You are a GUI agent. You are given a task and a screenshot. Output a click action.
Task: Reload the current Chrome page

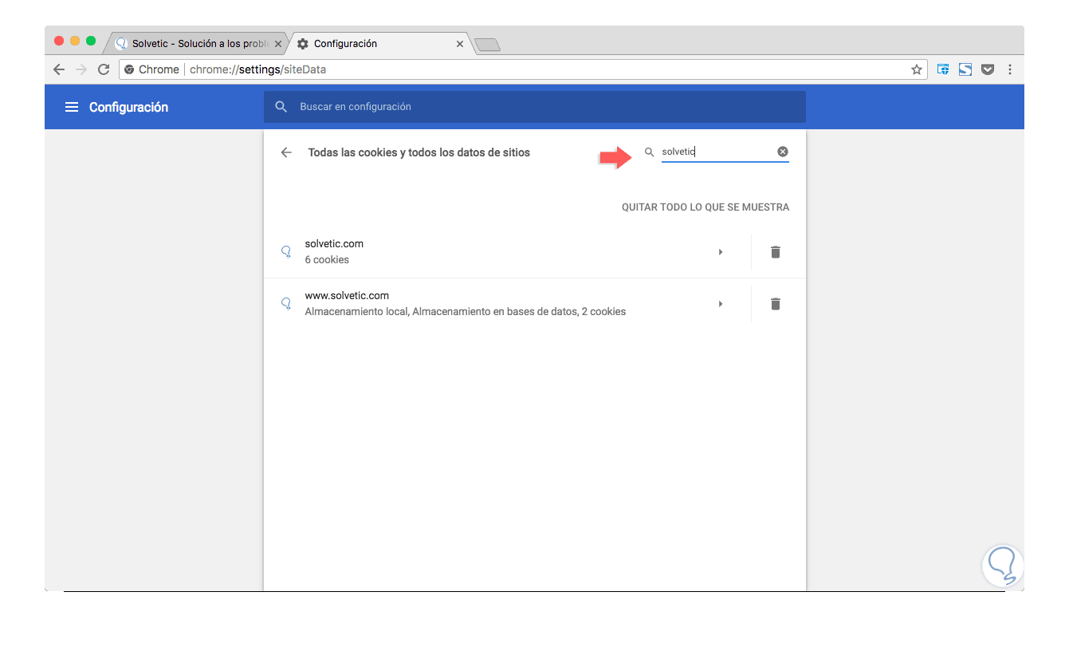click(104, 69)
